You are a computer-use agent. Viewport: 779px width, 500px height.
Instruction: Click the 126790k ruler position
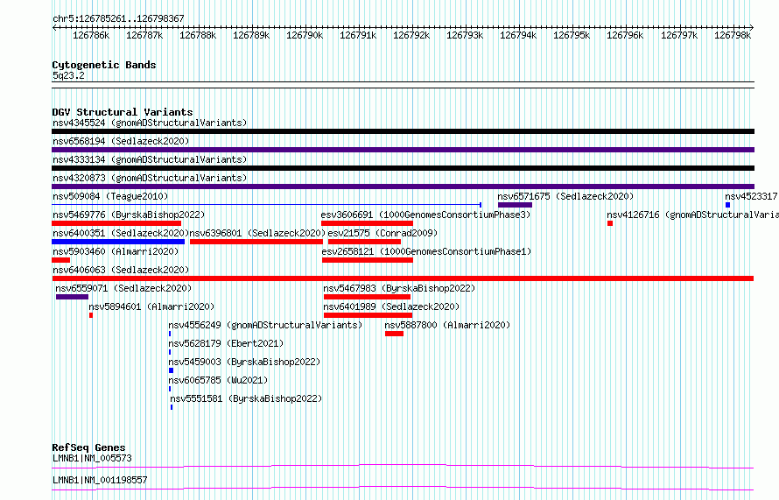tap(305, 35)
